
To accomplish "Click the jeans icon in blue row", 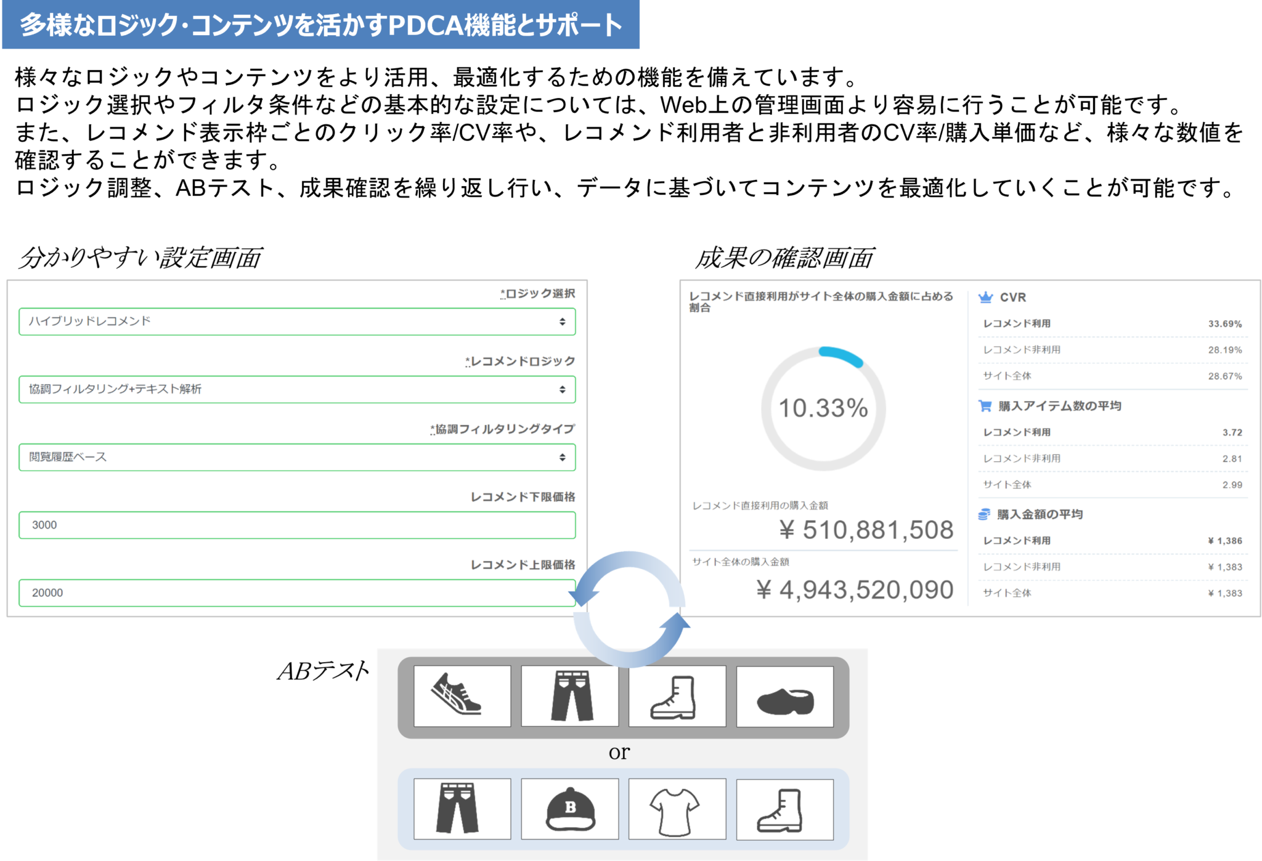I will [462, 809].
